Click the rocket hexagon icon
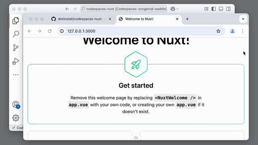The image size is (258, 145). 136,64
